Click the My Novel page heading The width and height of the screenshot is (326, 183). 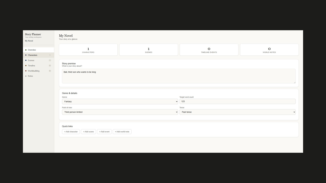click(66, 36)
